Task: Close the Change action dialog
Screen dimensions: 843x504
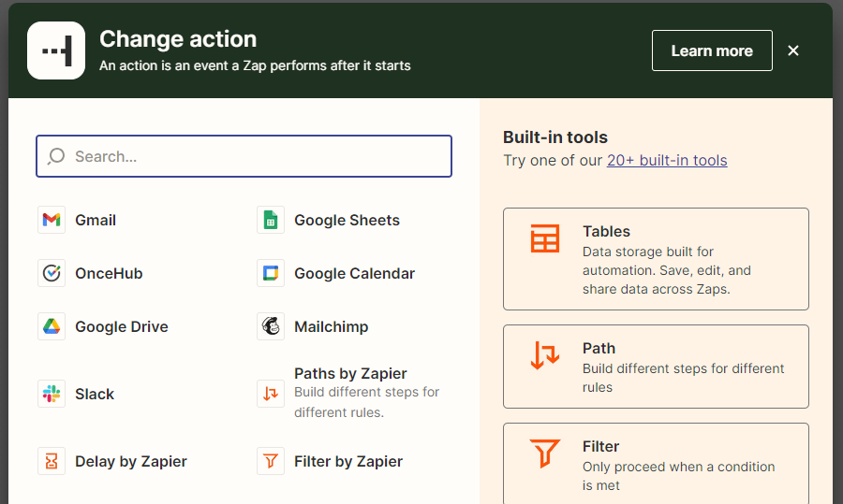Action: 793,50
